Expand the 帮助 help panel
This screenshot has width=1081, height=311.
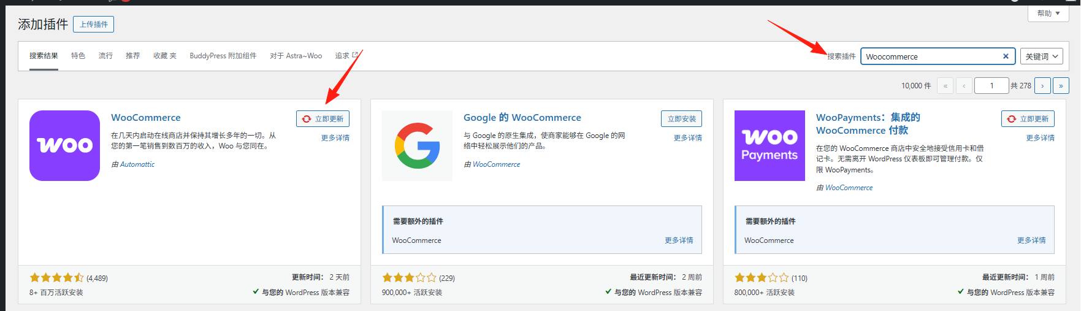click(x=1049, y=13)
